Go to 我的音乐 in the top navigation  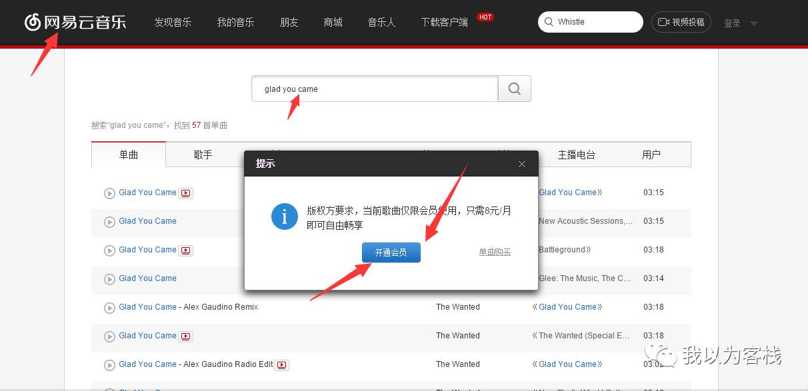pos(235,22)
